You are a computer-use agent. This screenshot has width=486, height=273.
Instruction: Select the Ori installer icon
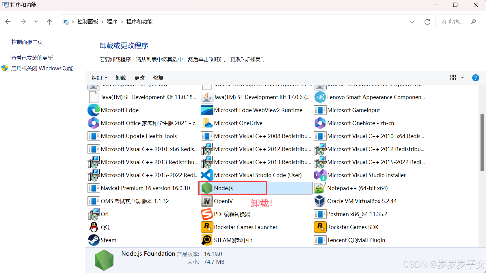click(94, 214)
